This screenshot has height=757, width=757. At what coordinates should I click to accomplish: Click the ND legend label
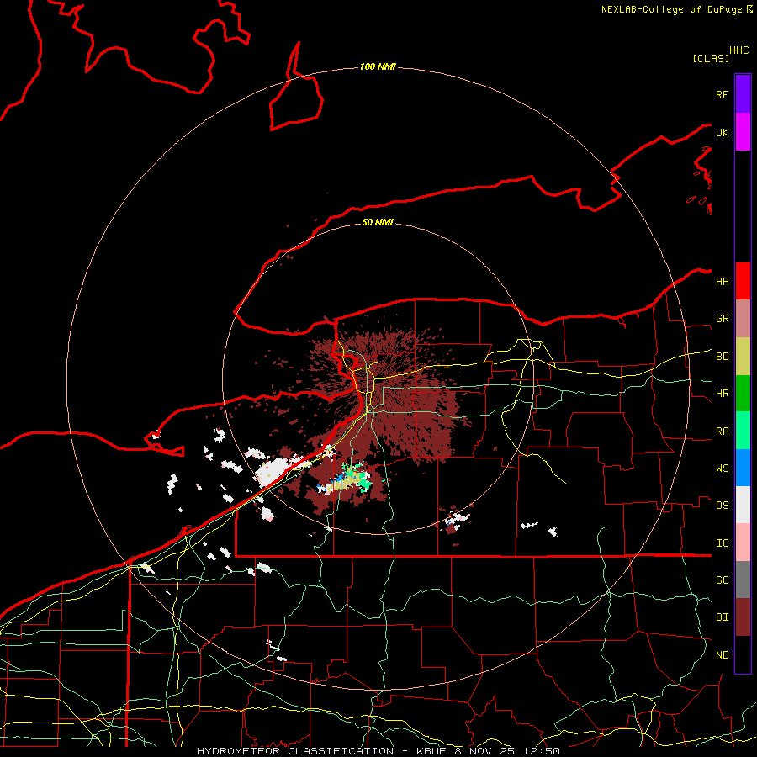(x=722, y=655)
